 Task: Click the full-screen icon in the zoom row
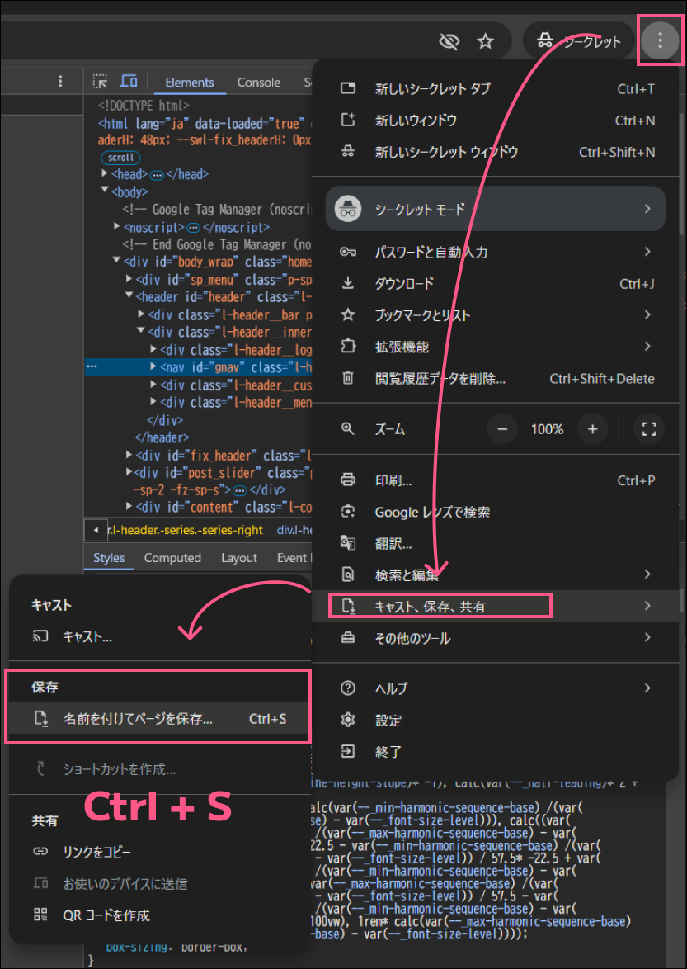(x=648, y=428)
